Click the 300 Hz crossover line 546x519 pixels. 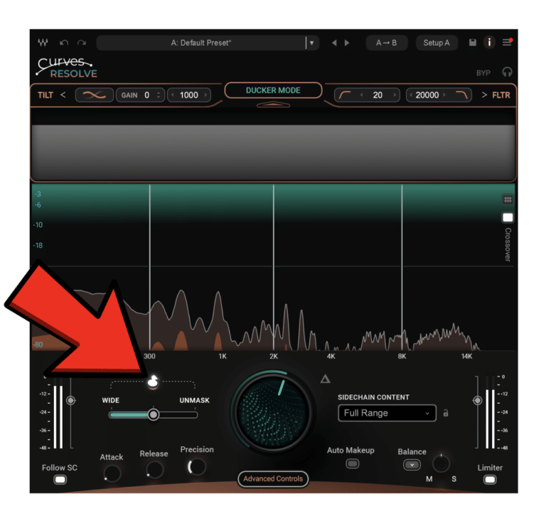tap(150, 267)
